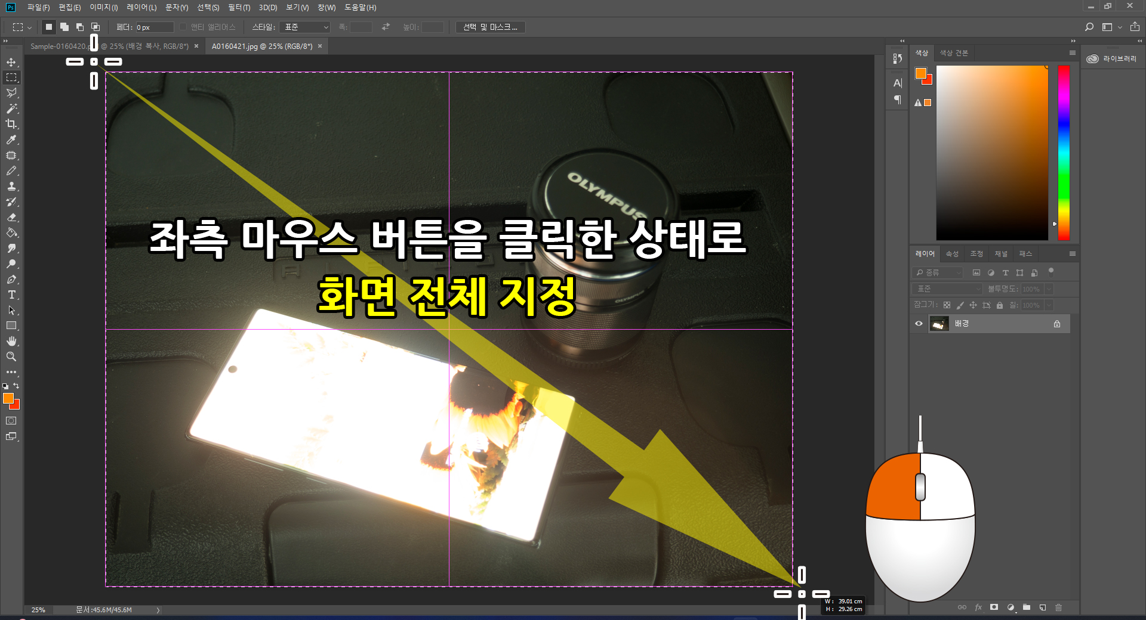
Task: Select the Pen tool
Action: (x=11, y=279)
